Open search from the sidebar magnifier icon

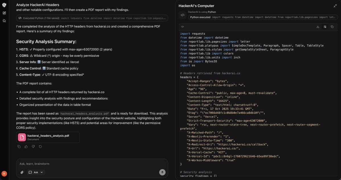pyautogui.click(x=4, y=21)
